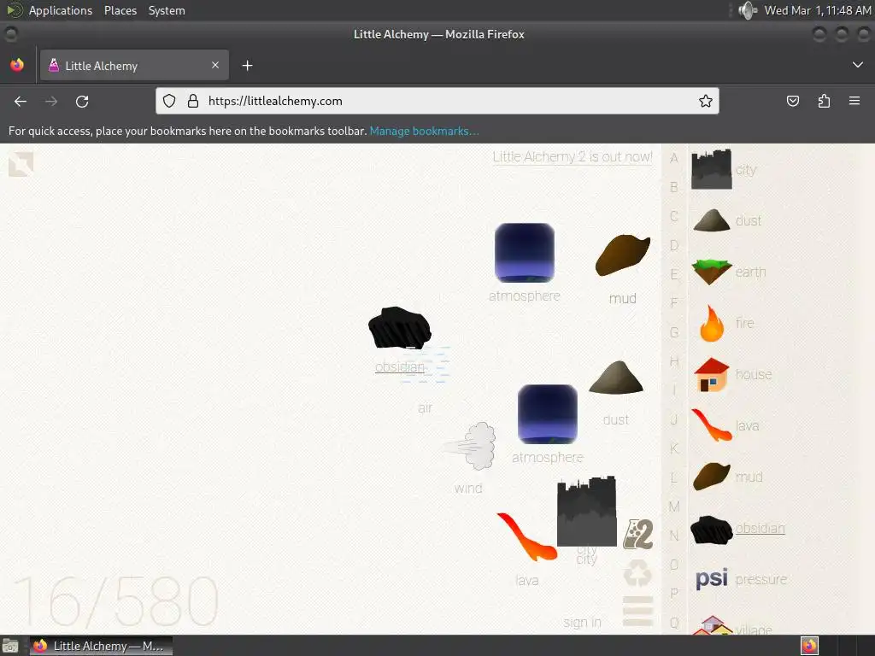Open a new tab
This screenshot has width=875, height=656.
(247, 66)
